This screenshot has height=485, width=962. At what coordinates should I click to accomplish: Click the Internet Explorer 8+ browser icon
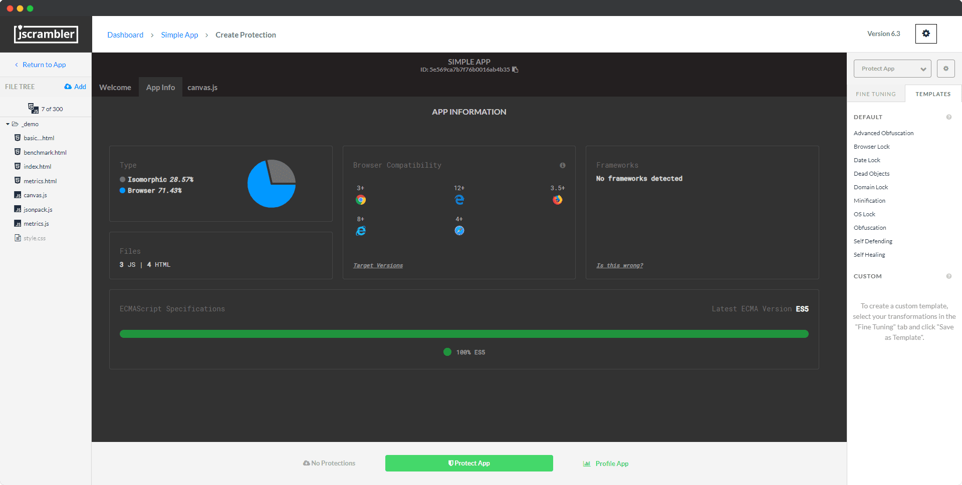(361, 231)
